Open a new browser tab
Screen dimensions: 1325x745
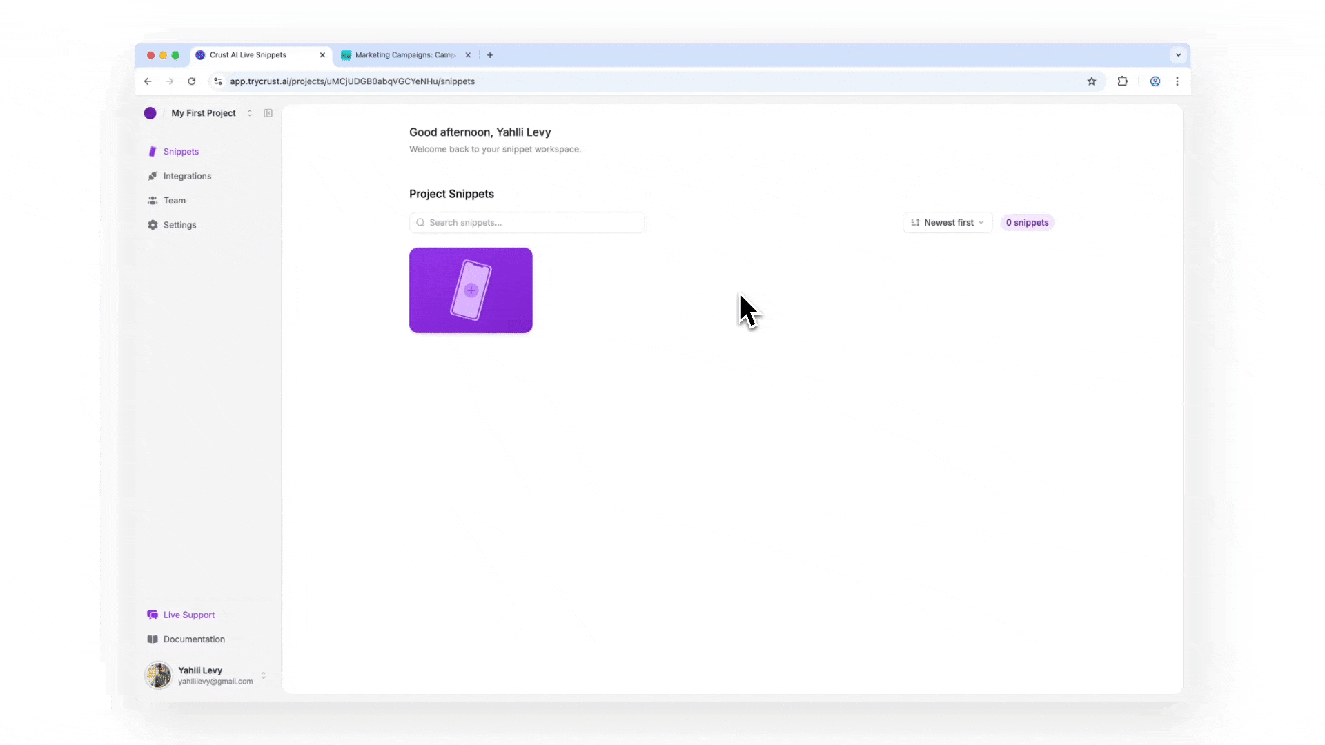coord(489,54)
